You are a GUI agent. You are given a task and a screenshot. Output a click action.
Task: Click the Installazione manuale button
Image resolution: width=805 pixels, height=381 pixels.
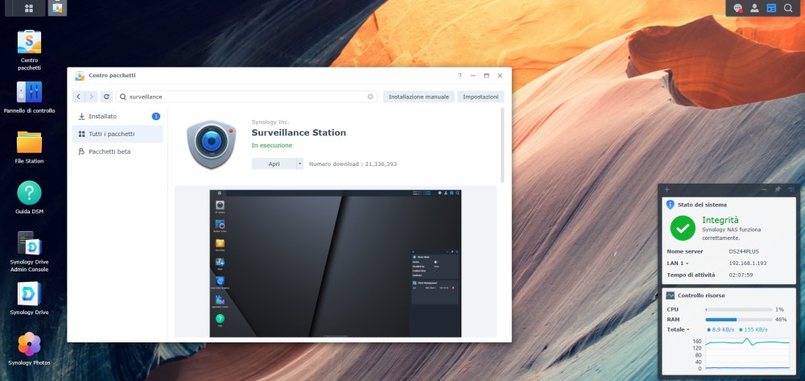click(419, 97)
